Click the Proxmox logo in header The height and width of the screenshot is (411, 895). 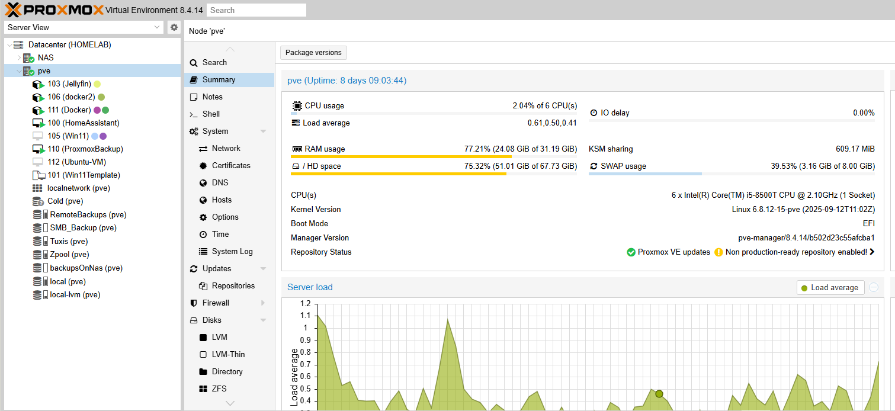click(53, 9)
